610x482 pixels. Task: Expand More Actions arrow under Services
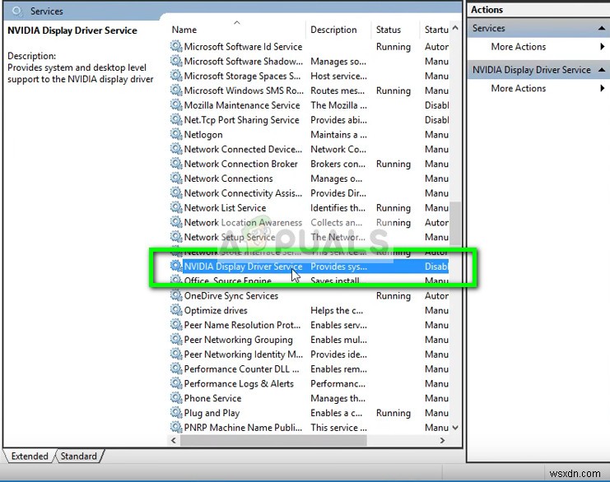pyautogui.click(x=603, y=47)
